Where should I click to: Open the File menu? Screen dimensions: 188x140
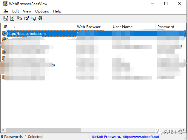[5, 11]
